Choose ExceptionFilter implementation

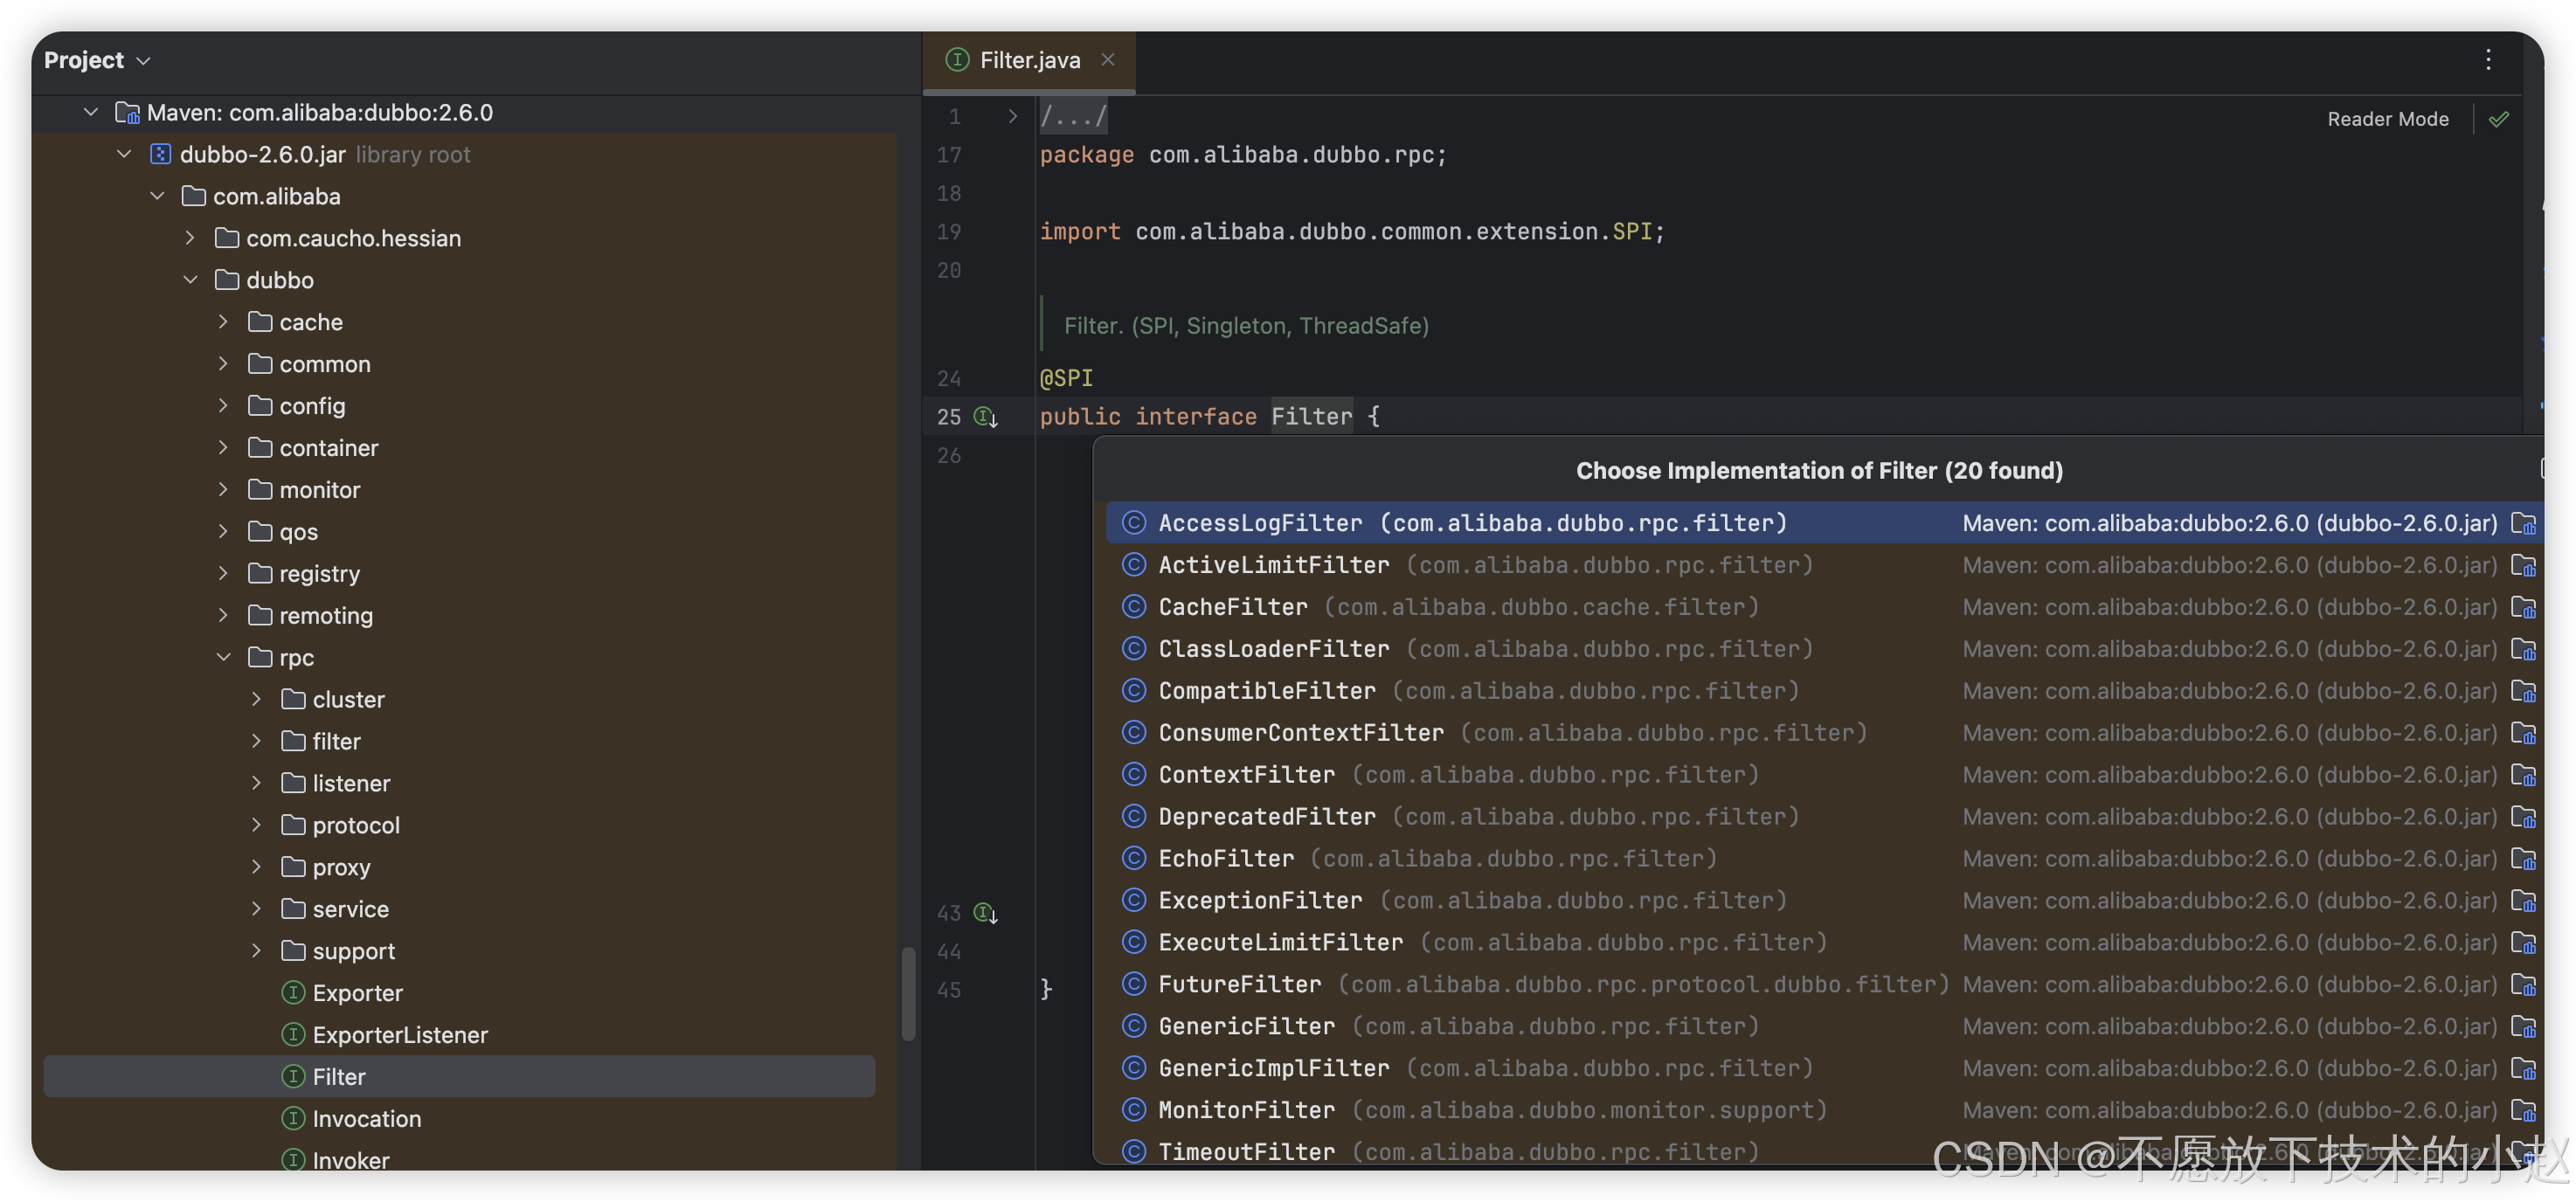click(x=1824, y=901)
